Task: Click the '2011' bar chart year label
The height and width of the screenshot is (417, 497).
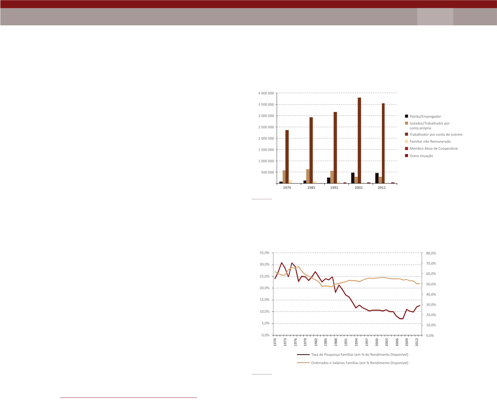Action: point(382,188)
